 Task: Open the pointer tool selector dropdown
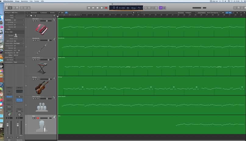[x=134, y=13]
